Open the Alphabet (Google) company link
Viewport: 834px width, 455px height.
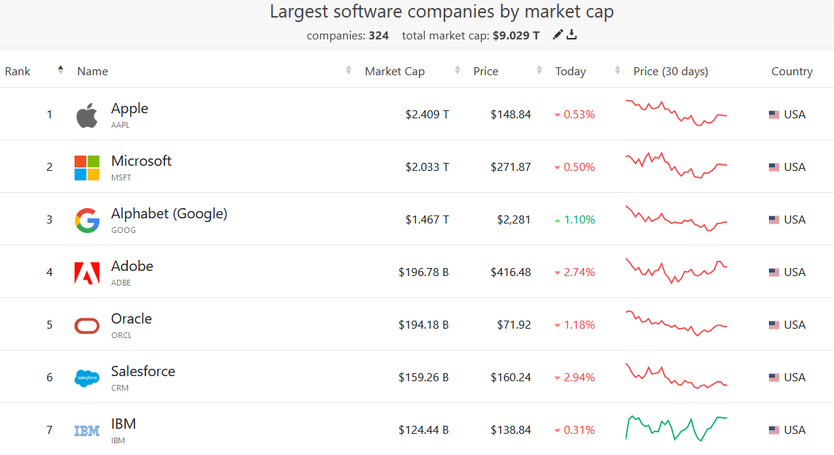click(x=169, y=213)
